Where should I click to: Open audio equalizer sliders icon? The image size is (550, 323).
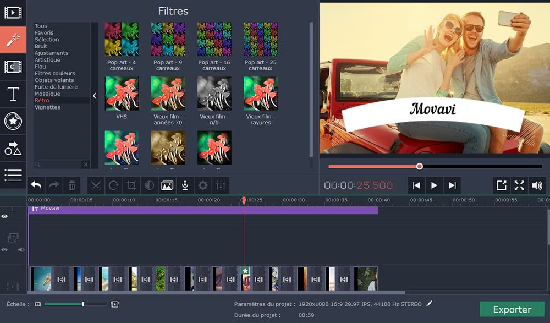tap(221, 185)
